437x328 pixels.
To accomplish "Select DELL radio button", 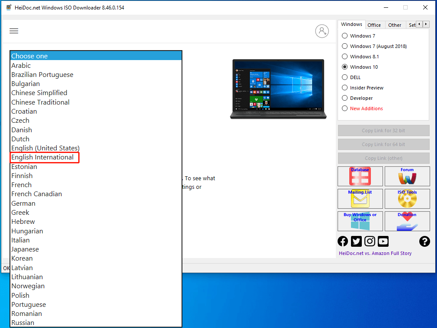I will pos(345,77).
